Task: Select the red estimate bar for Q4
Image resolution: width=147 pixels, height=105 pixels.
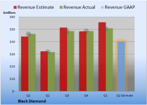Action: (83, 61)
